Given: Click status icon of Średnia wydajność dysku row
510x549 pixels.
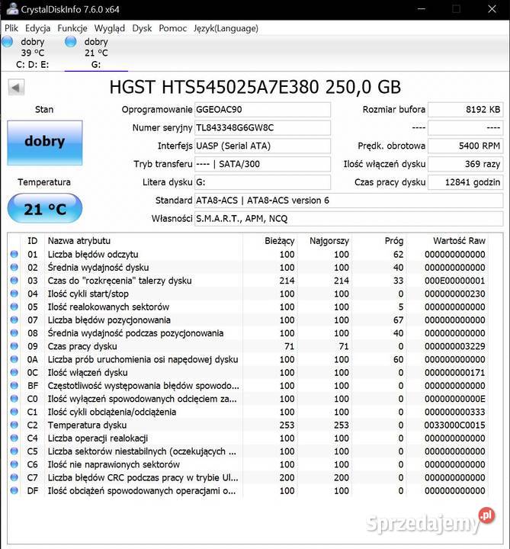Looking at the screenshot, I should [14, 268].
